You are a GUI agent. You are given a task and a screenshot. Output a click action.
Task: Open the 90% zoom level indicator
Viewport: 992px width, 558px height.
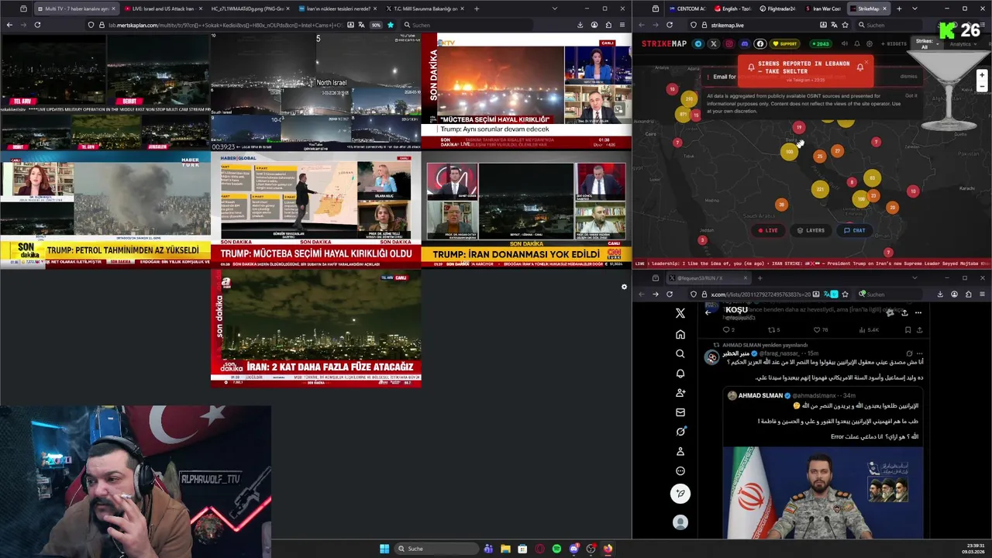point(376,25)
